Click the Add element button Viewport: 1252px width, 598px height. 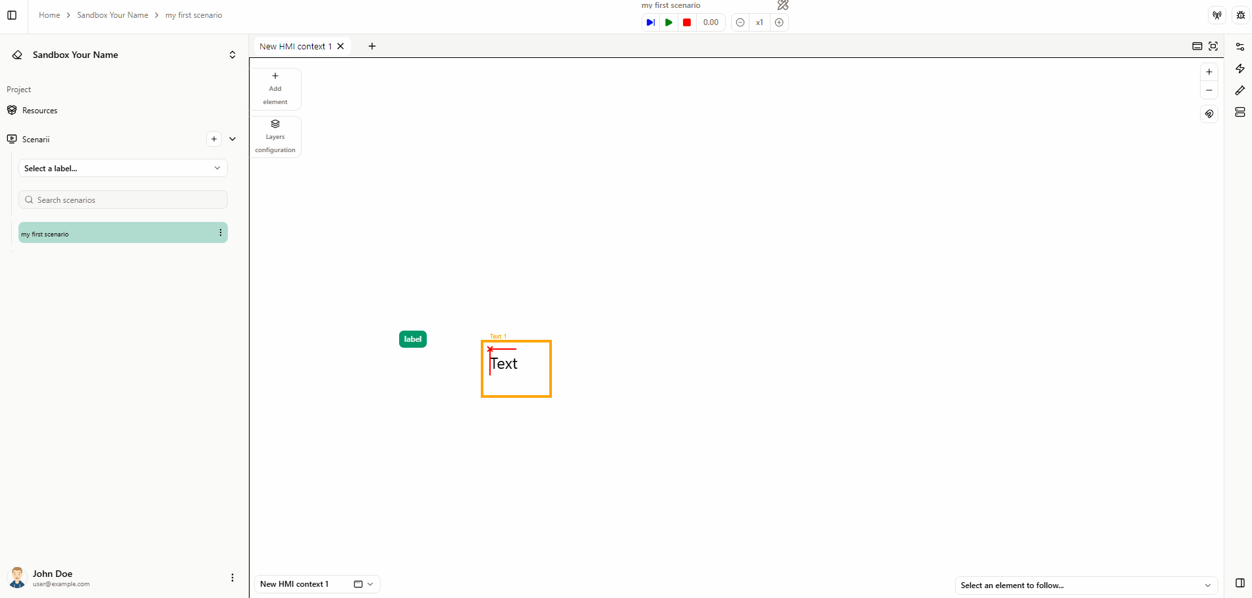point(275,89)
